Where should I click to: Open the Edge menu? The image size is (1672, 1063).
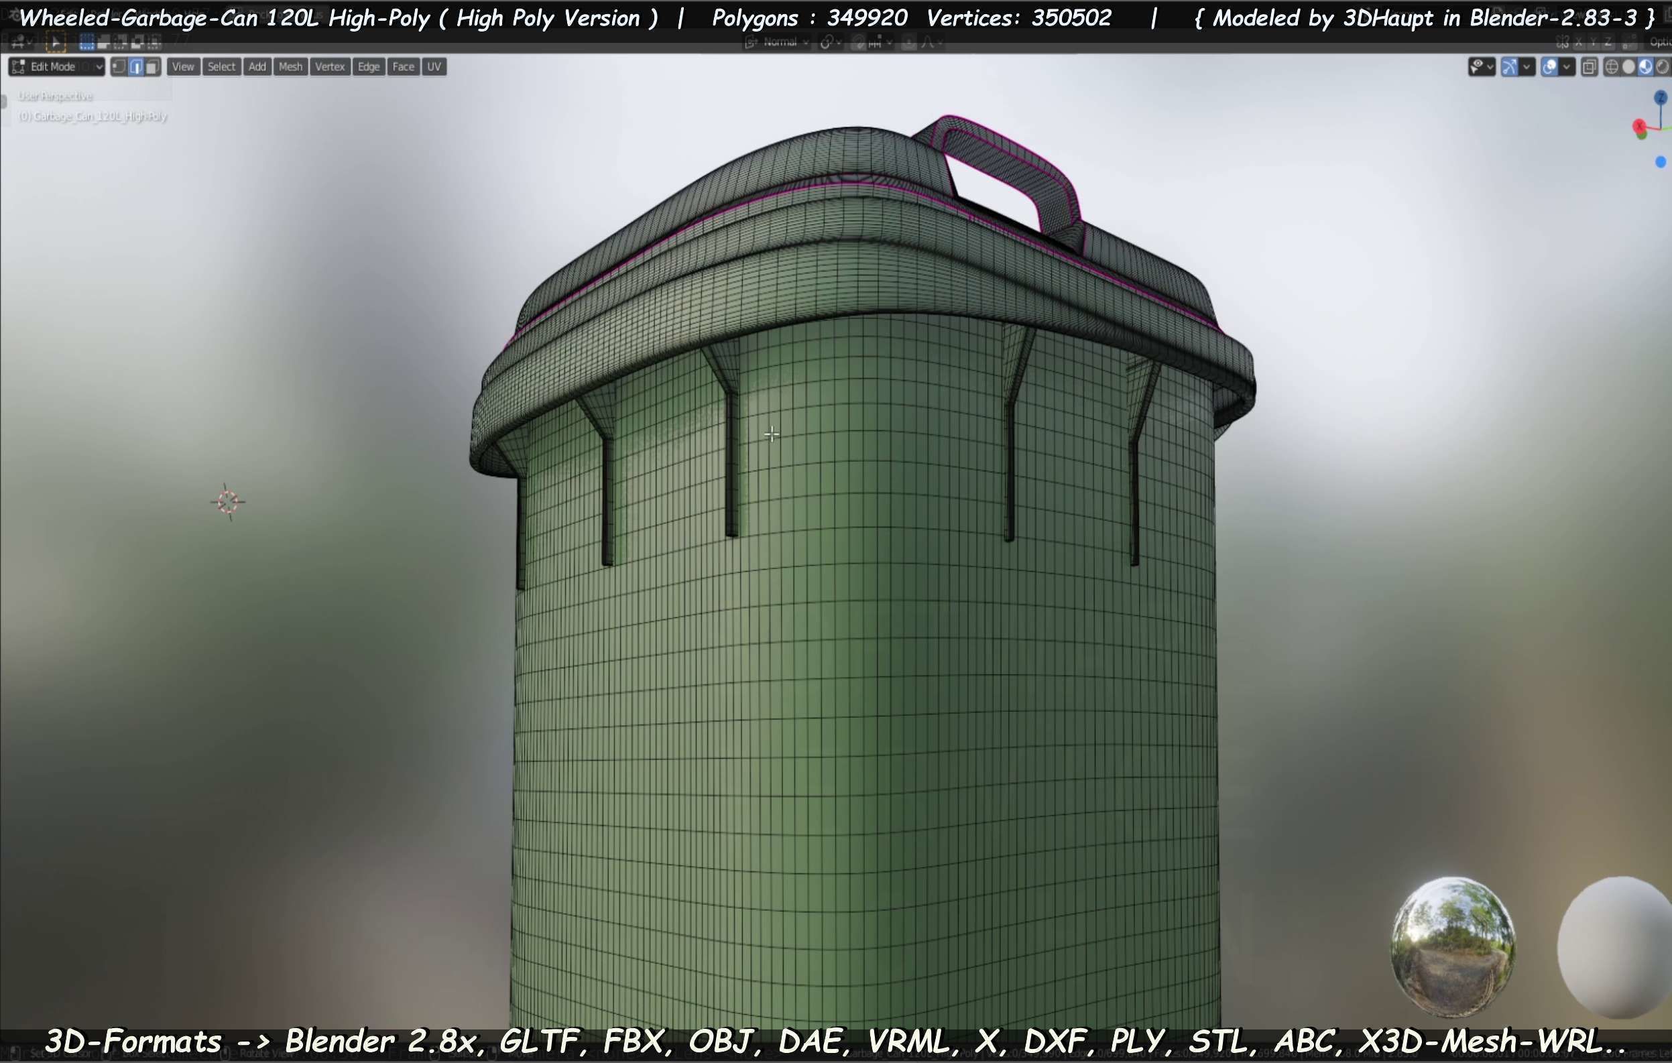pyautogui.click(x=369, y=66)
